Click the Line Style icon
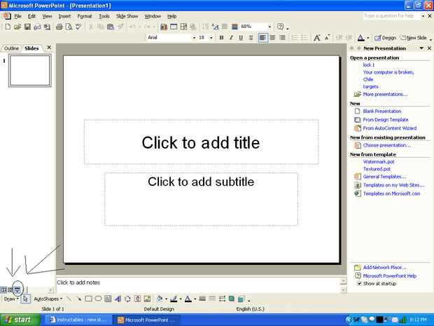Screen dimensions: 434x326 202,299
